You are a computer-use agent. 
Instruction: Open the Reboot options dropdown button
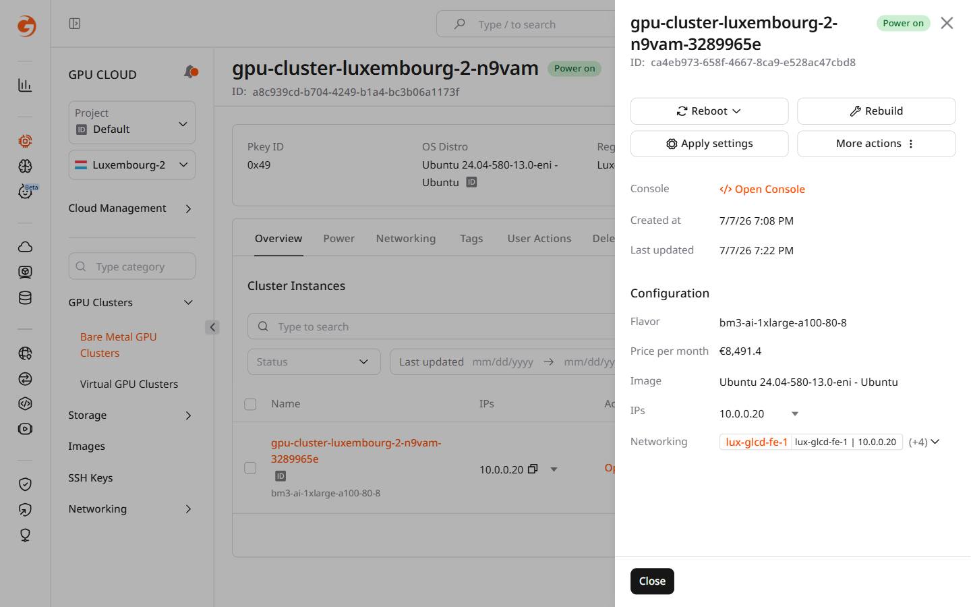point(709,111)
